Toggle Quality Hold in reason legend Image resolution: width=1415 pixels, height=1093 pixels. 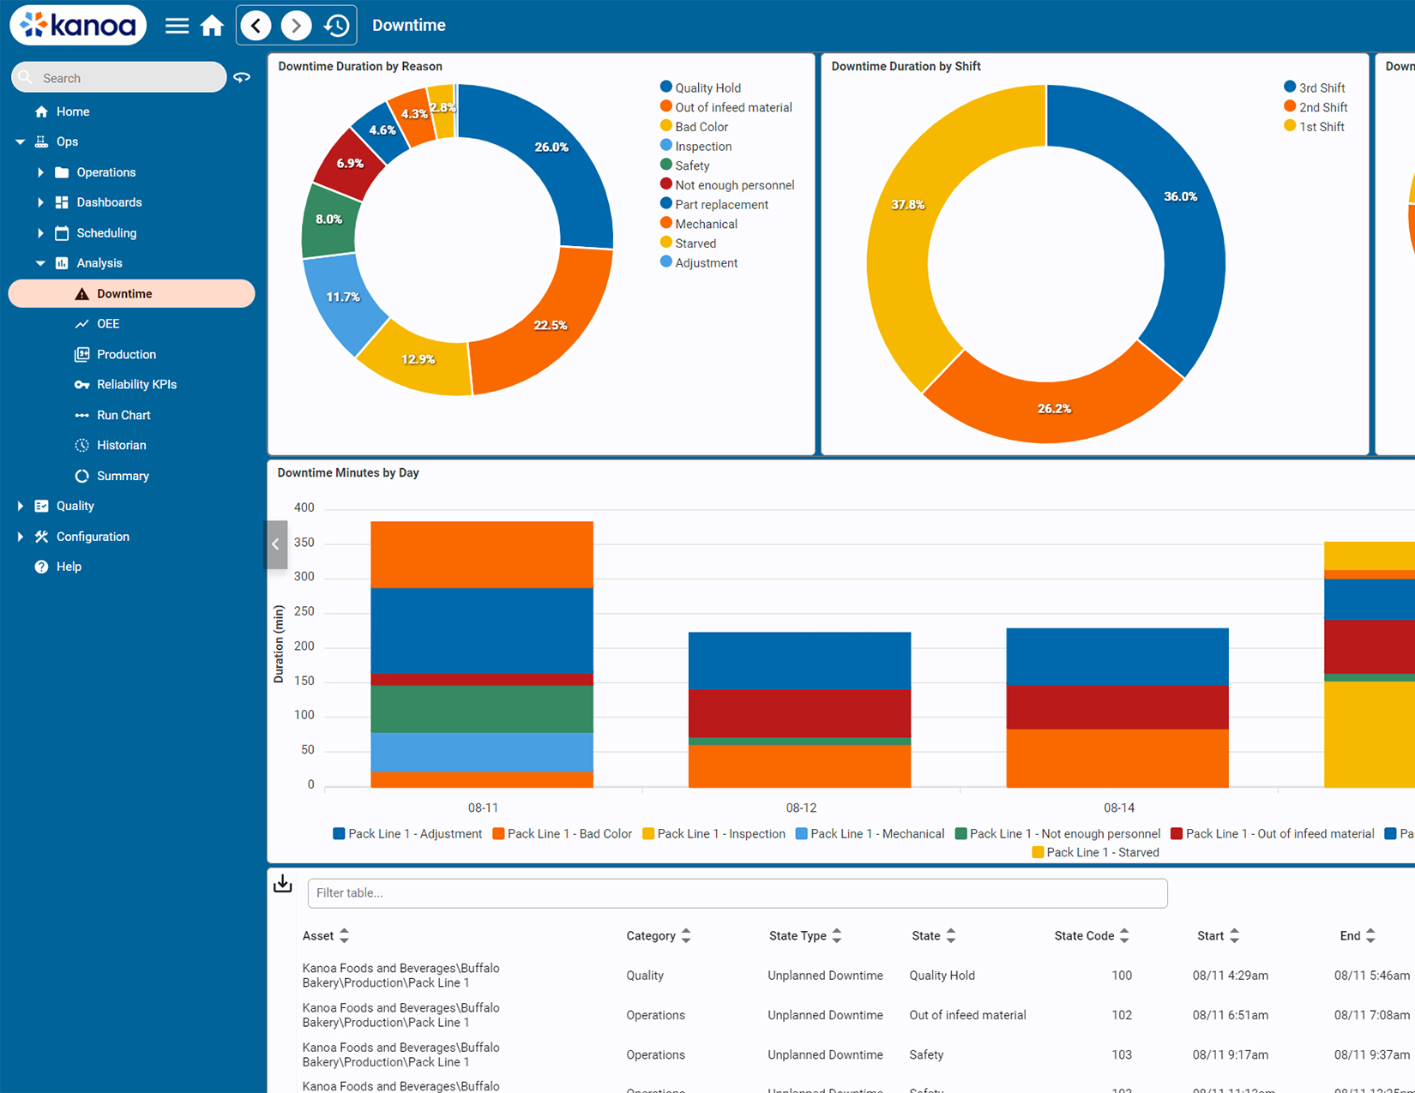[x=701, y=87]
